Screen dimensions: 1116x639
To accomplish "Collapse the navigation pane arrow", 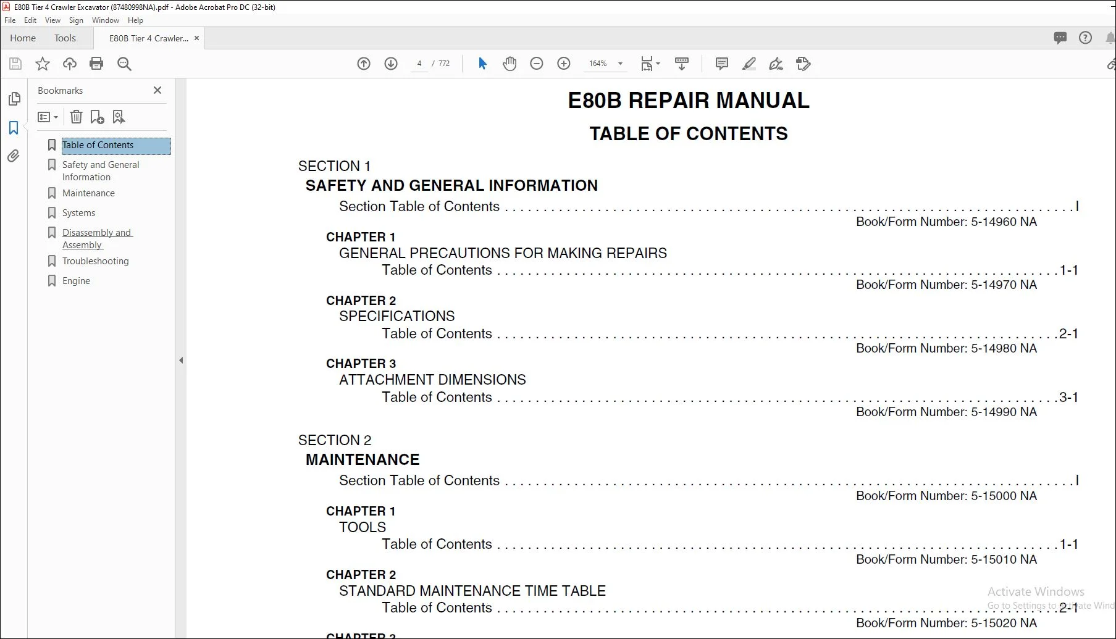I will [181, 360].
